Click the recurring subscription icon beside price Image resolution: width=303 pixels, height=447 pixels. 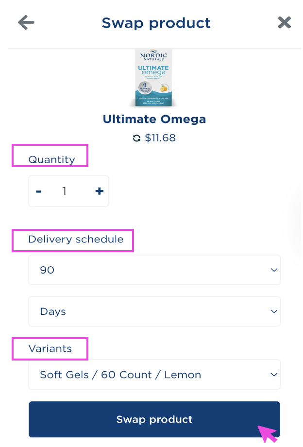pos(136,138)
